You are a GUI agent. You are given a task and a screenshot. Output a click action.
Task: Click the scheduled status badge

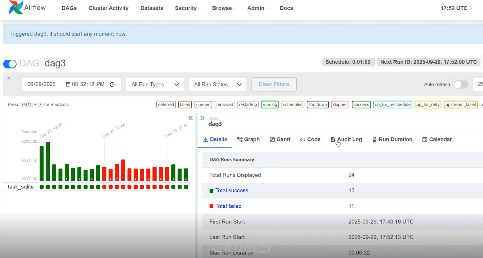[x=293, y=105]
